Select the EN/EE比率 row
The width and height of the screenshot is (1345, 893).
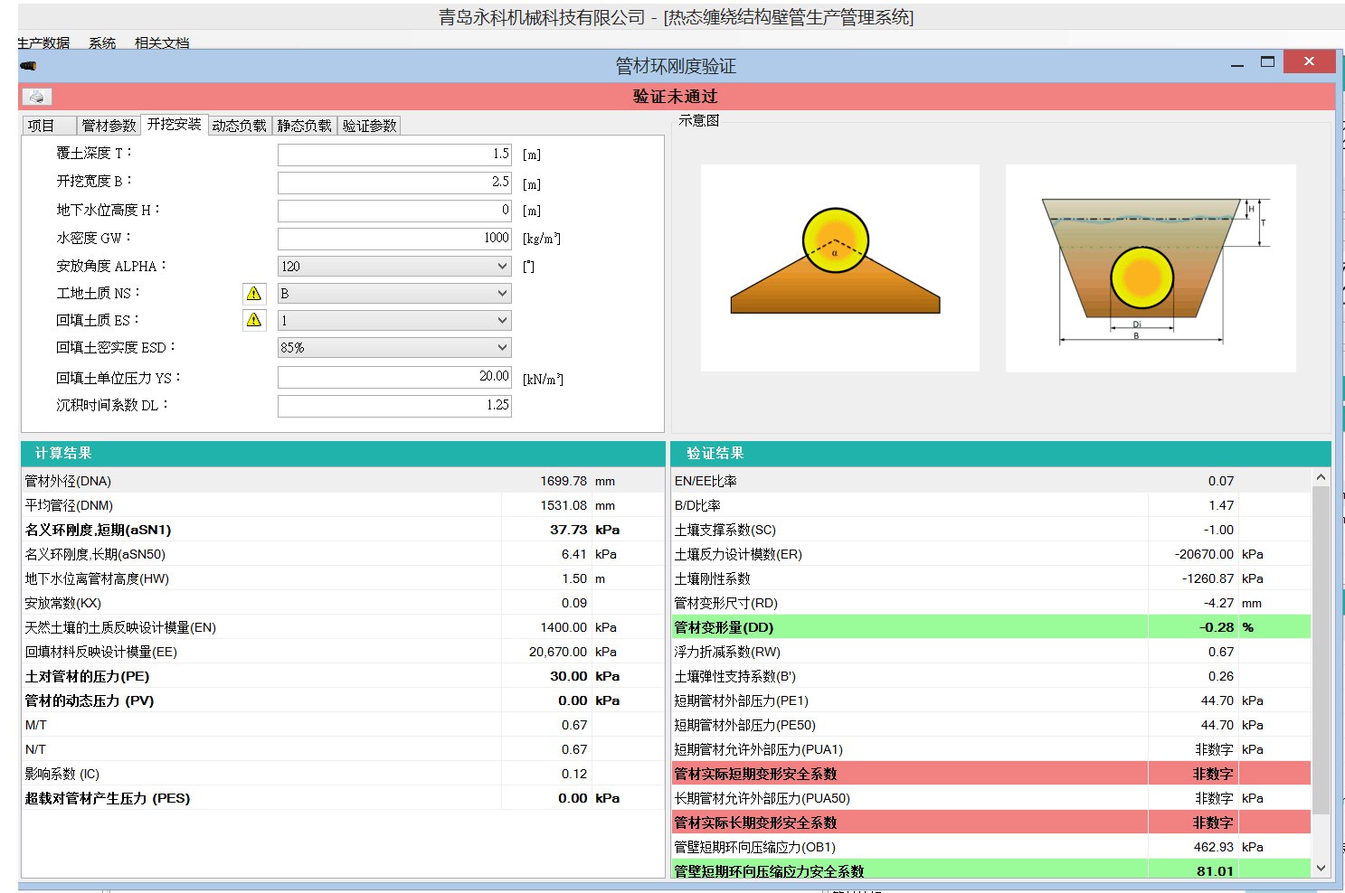pos(991,481)
